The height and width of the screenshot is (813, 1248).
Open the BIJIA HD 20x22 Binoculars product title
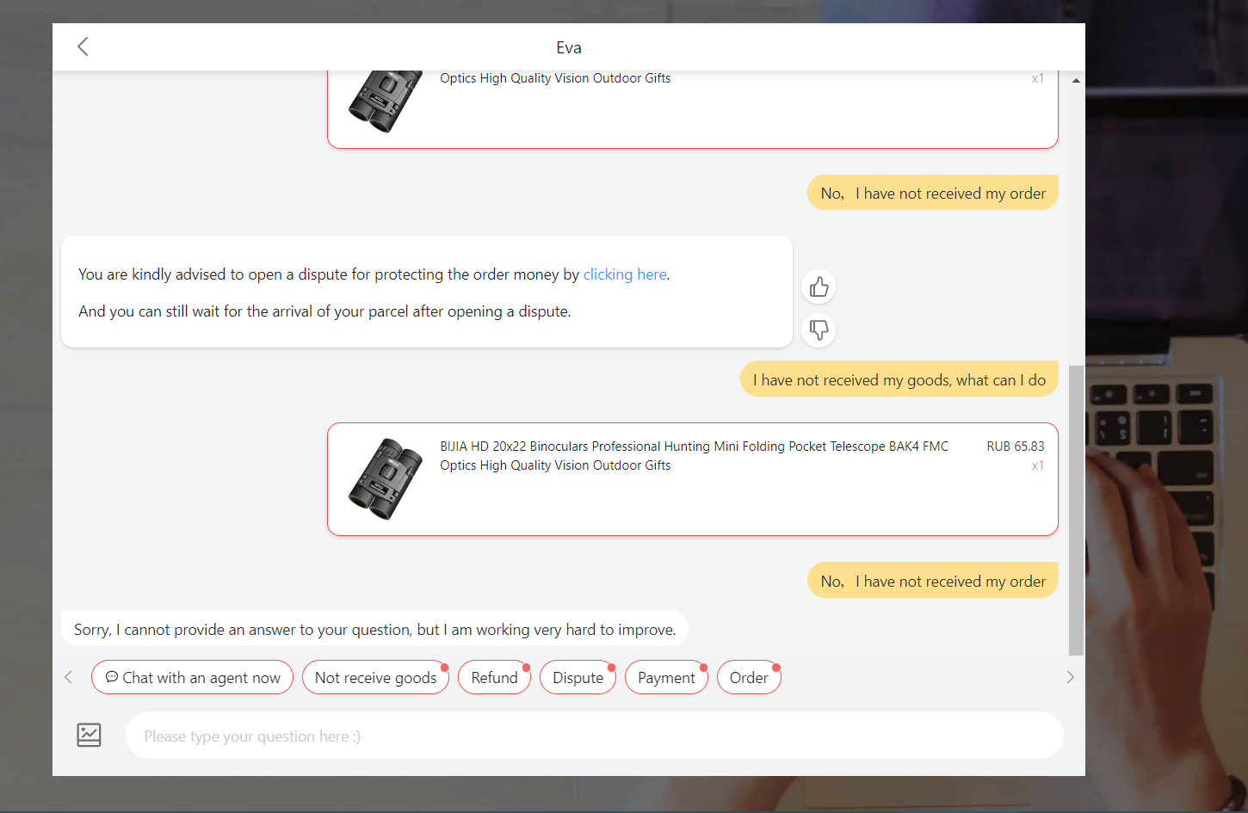pyautogui.click(x=694, y=456)
